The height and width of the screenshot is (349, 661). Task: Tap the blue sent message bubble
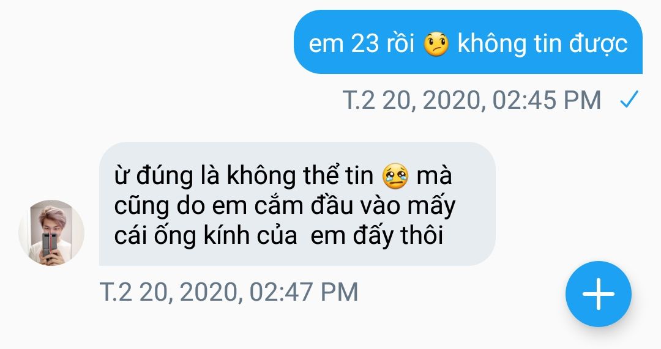(468, 42)
